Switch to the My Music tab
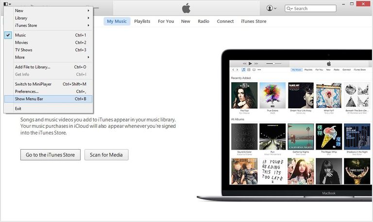The image size is (373, 222). (117, 21)
